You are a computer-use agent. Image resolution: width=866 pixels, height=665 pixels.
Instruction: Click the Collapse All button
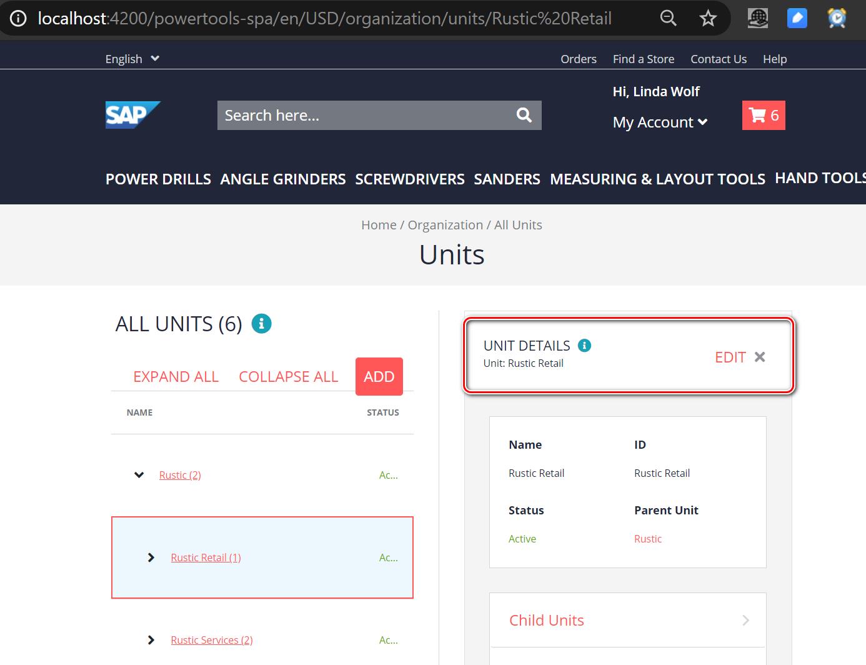289,376
